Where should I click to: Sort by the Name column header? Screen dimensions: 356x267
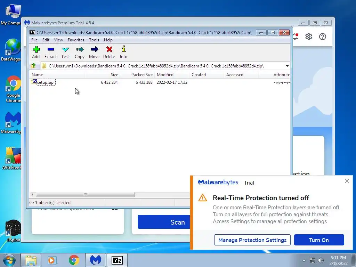coord(57,75)
